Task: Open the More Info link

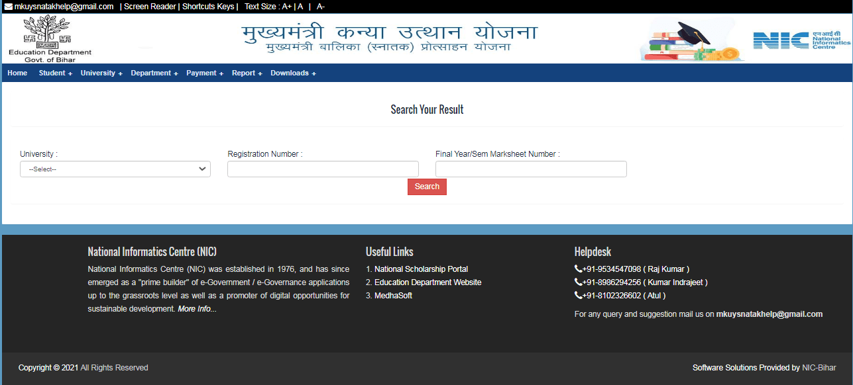Action: tap(197, 309)
